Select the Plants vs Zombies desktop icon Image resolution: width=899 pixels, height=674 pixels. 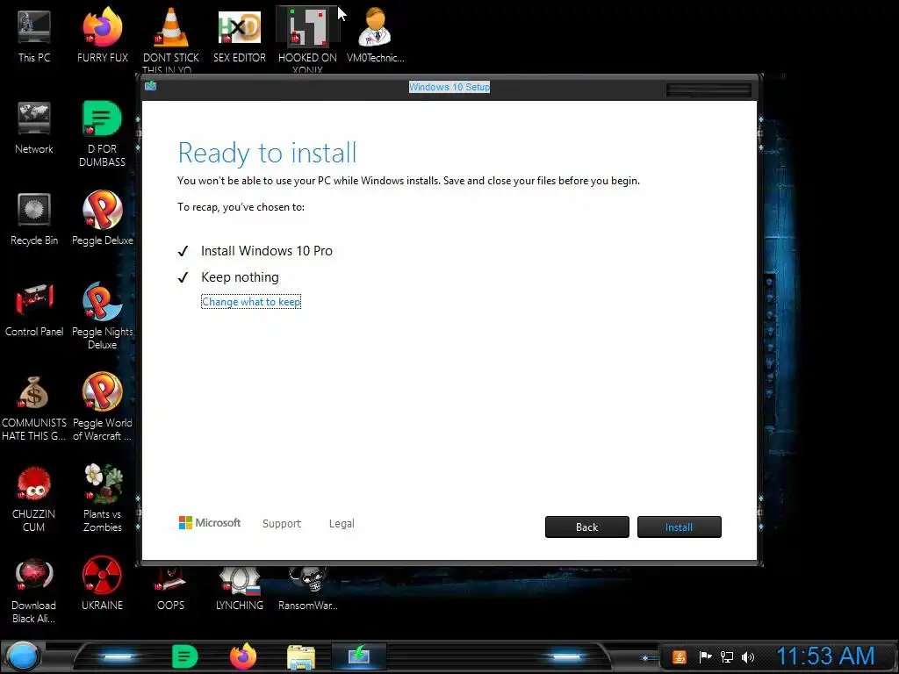[102, 498]
